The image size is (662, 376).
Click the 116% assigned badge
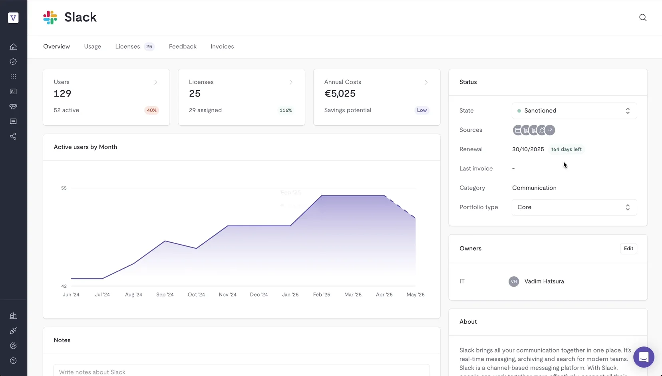tap(286, 110)
